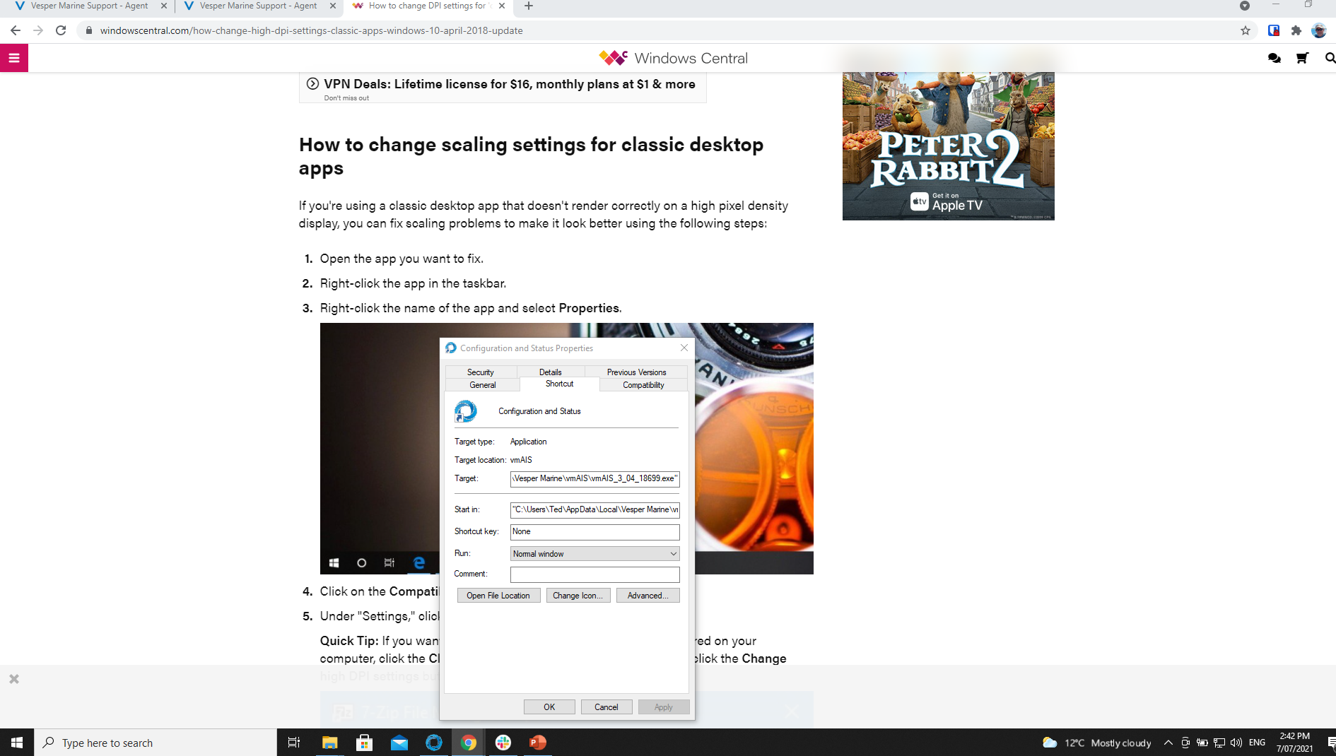Screen dimensions: 1336x756
Task: Bookmark this page with the star icon
Action: coord(1246,30)
